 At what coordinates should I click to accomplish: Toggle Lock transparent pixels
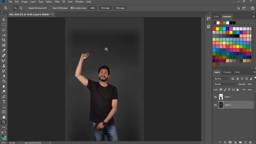[x=221, y=90]
